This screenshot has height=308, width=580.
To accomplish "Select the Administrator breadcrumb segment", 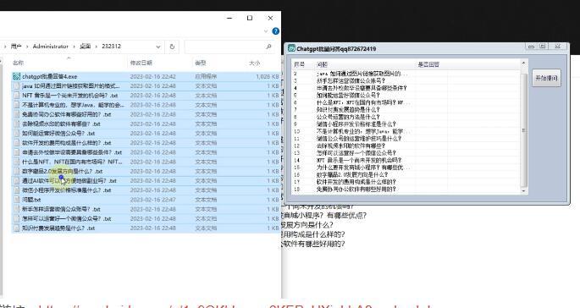I will pyautogui.click(x=50, y=47).
